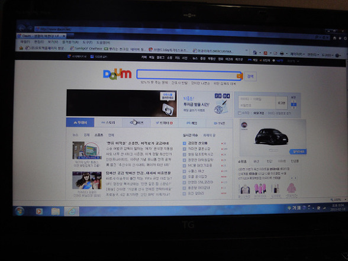
Task: Toggle the checkbox under the login fields
Action: (240, 113)
